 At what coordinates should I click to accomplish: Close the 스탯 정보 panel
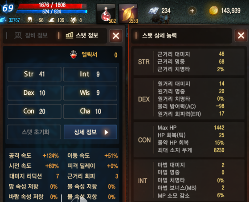116,36
